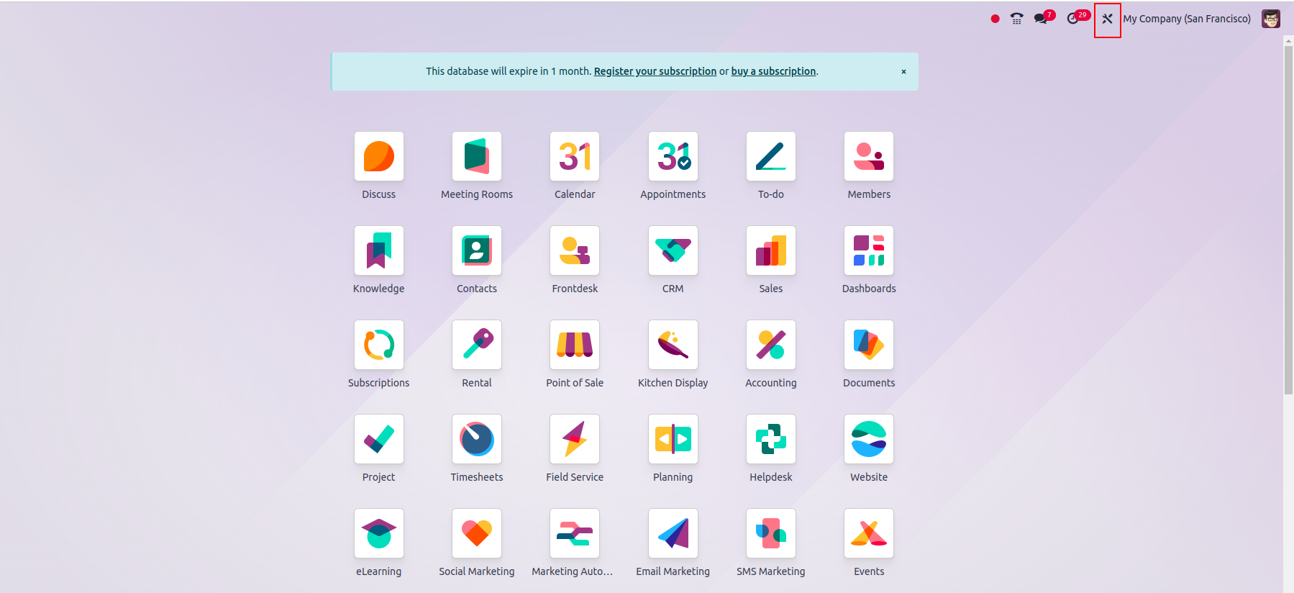Expand conversations messages with 7 badge
This screenshot has width=1294, height=593.
point(1042,19)
